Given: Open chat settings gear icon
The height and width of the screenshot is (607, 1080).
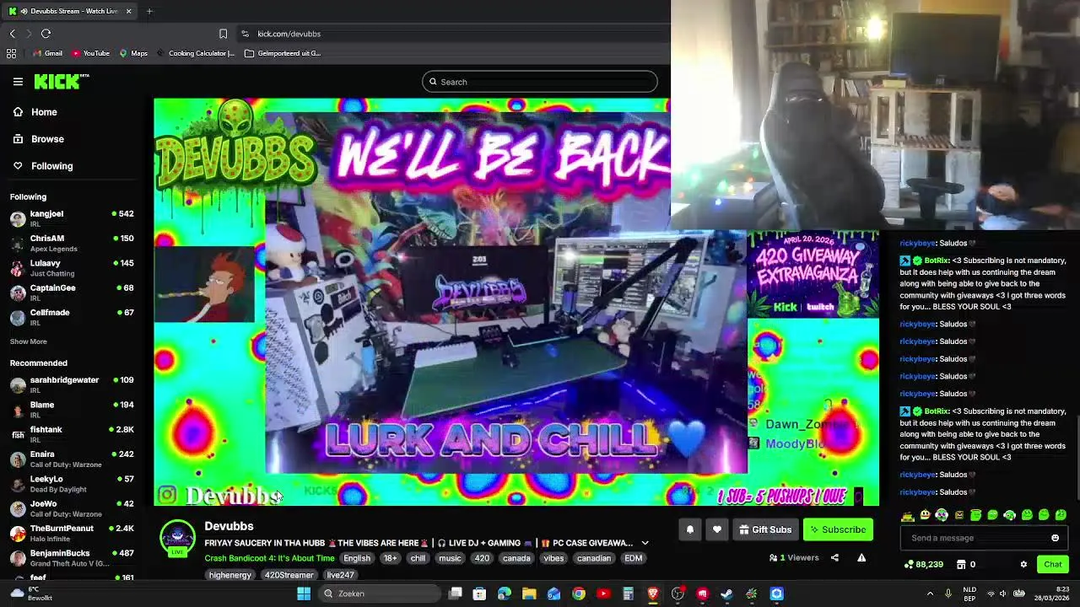Looking at the screenshot, I should coord(1023,564).
